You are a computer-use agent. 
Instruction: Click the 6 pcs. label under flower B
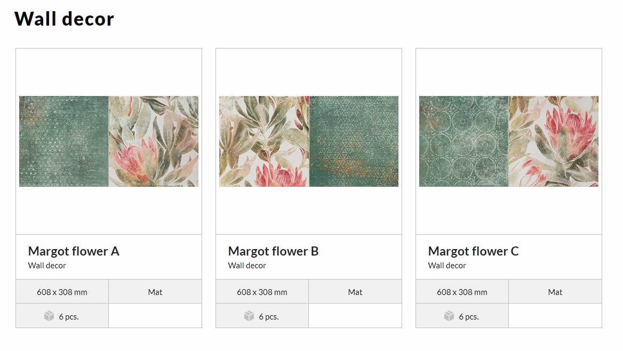click(x=269, y=317)
